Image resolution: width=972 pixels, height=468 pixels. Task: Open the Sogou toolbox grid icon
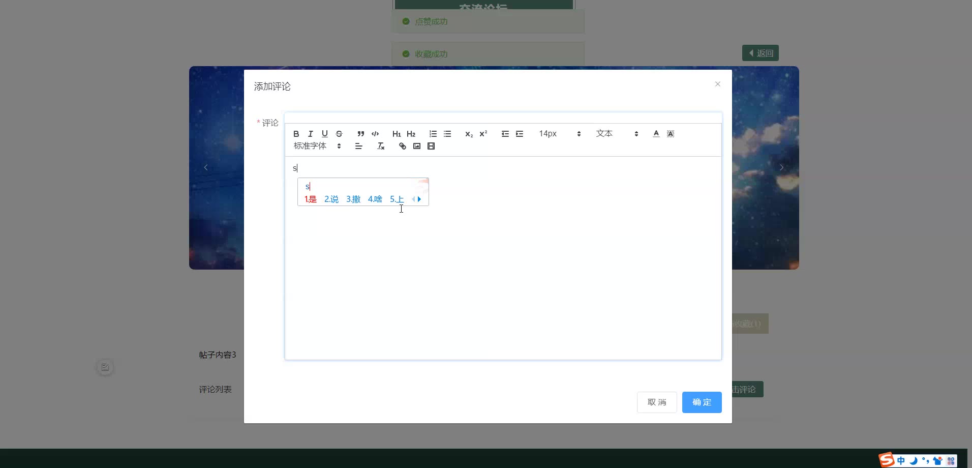click(951, 461)
